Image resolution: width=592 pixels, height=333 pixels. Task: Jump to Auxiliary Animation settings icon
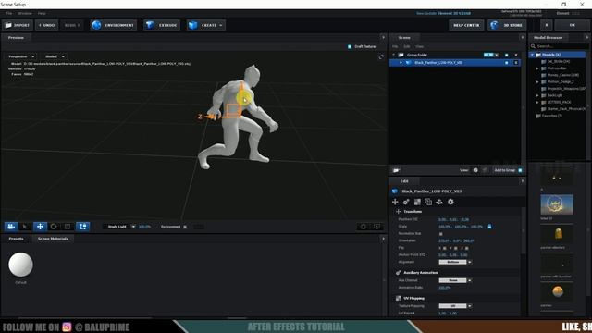406,202
